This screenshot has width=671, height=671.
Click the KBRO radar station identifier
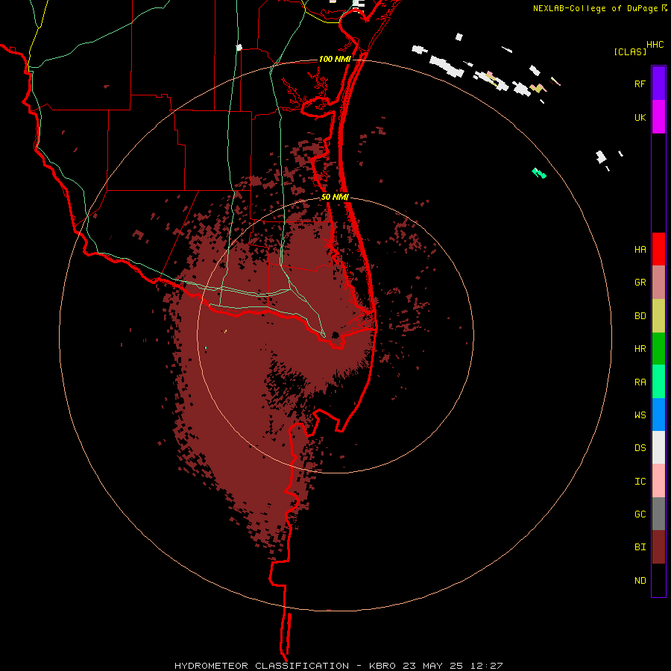382,666
